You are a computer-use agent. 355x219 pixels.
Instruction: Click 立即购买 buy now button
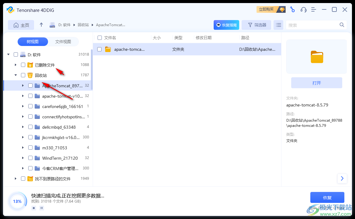[271, 9]
